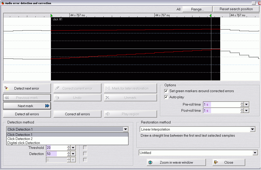The height and width of the screenshot is (170, 261).
Task: Toggle Set green markers around corrected errors
Action: coord(166,91)
